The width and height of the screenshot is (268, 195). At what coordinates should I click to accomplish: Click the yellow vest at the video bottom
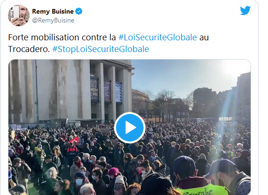click(202, 190)
